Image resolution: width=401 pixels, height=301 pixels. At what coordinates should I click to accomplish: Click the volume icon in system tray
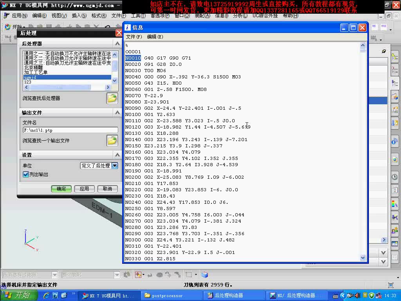[x=358, y=296]
